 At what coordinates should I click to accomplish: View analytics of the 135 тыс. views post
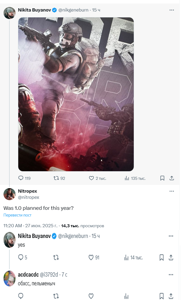(x=127, y=178)
